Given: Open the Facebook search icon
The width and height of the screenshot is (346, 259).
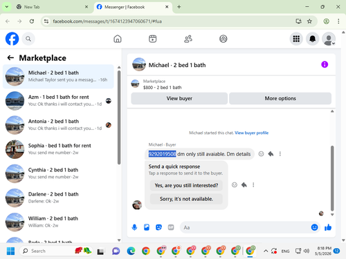Looking at the screenshot, I should [28, 39].
